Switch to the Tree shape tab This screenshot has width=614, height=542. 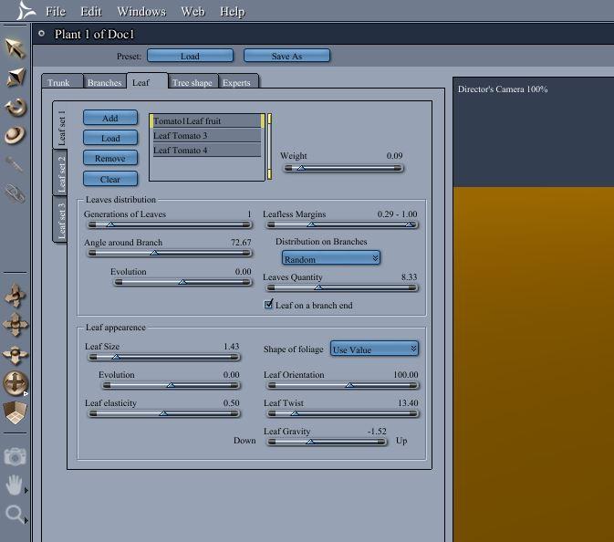click(193, 81)
